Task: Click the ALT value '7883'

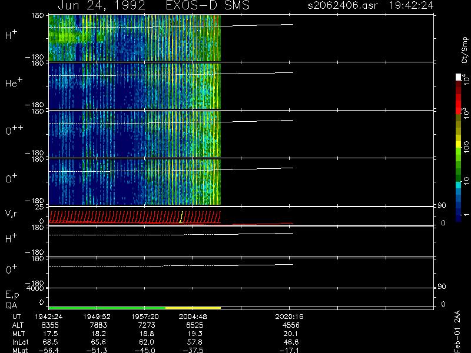Action: coord(98,325)
